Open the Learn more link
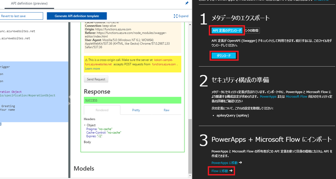This screenshot has width=336, height=179. 92,68
